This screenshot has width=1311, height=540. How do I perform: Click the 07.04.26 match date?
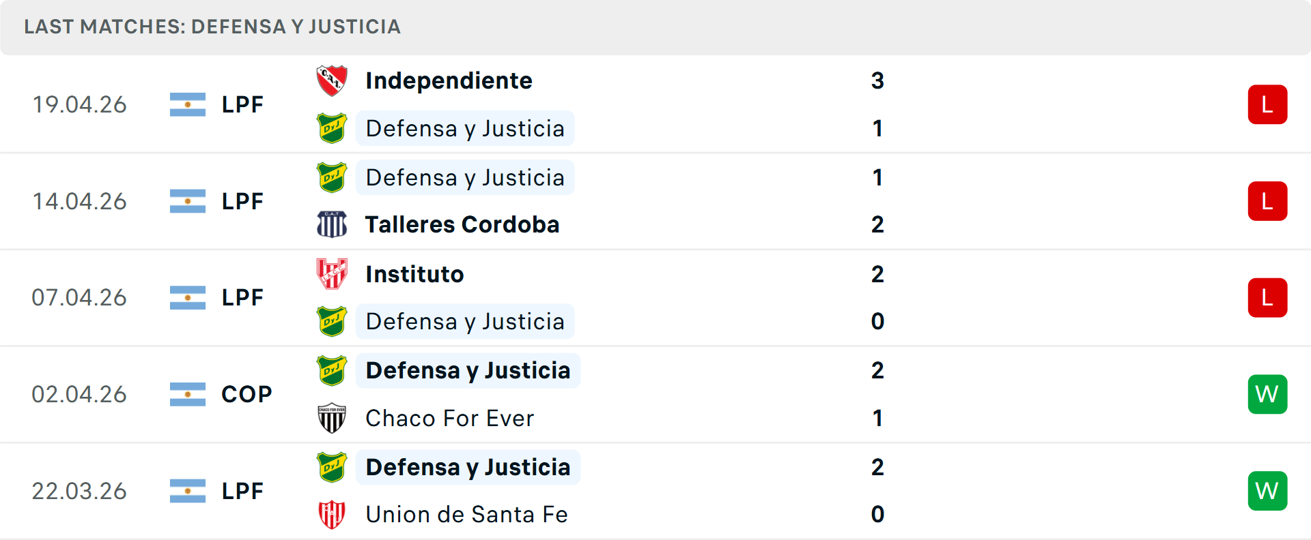tap(79, 297)
